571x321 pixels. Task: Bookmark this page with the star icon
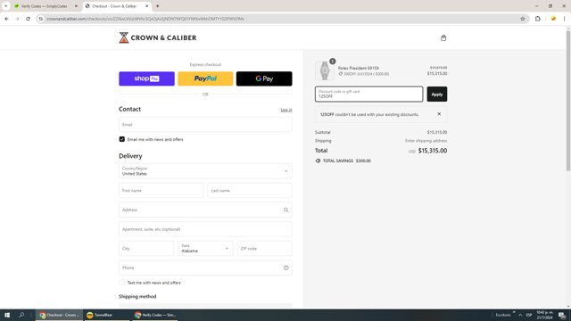tap(523, 19)
